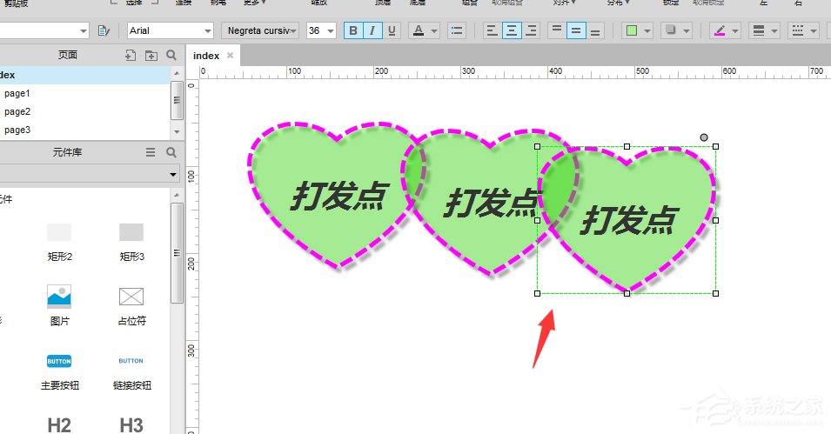831x434 pixels.
Task: Toggle italic text formatting
Action: [x=372, y=30]
